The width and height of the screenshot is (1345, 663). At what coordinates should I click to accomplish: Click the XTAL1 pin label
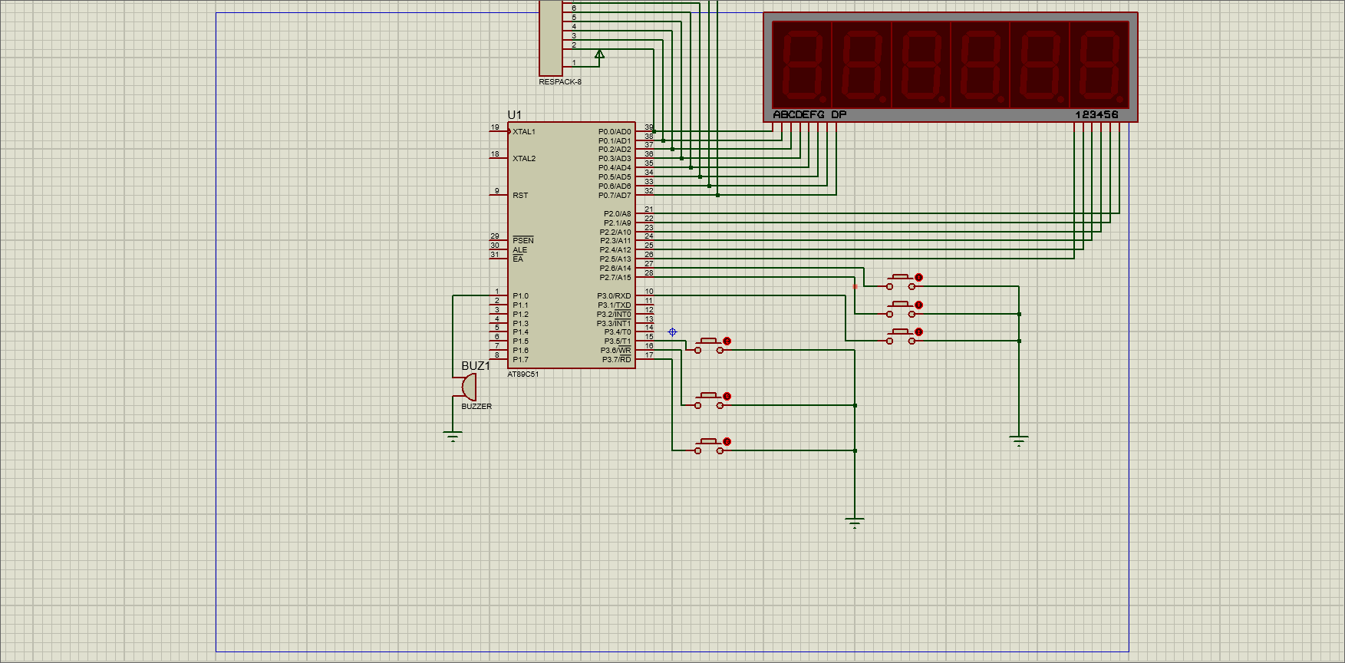pyautogui.click(x=524, y=132)
